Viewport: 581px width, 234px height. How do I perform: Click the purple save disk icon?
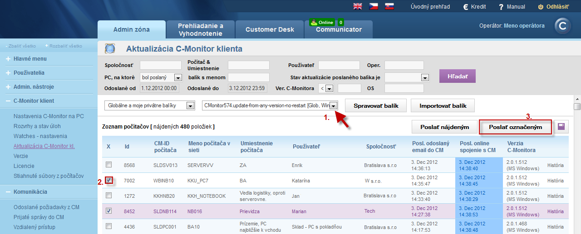pyautogui.click(x=562, y=127)
